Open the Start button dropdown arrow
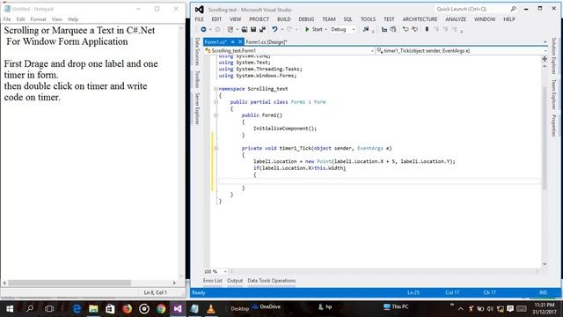 point(325,29)
